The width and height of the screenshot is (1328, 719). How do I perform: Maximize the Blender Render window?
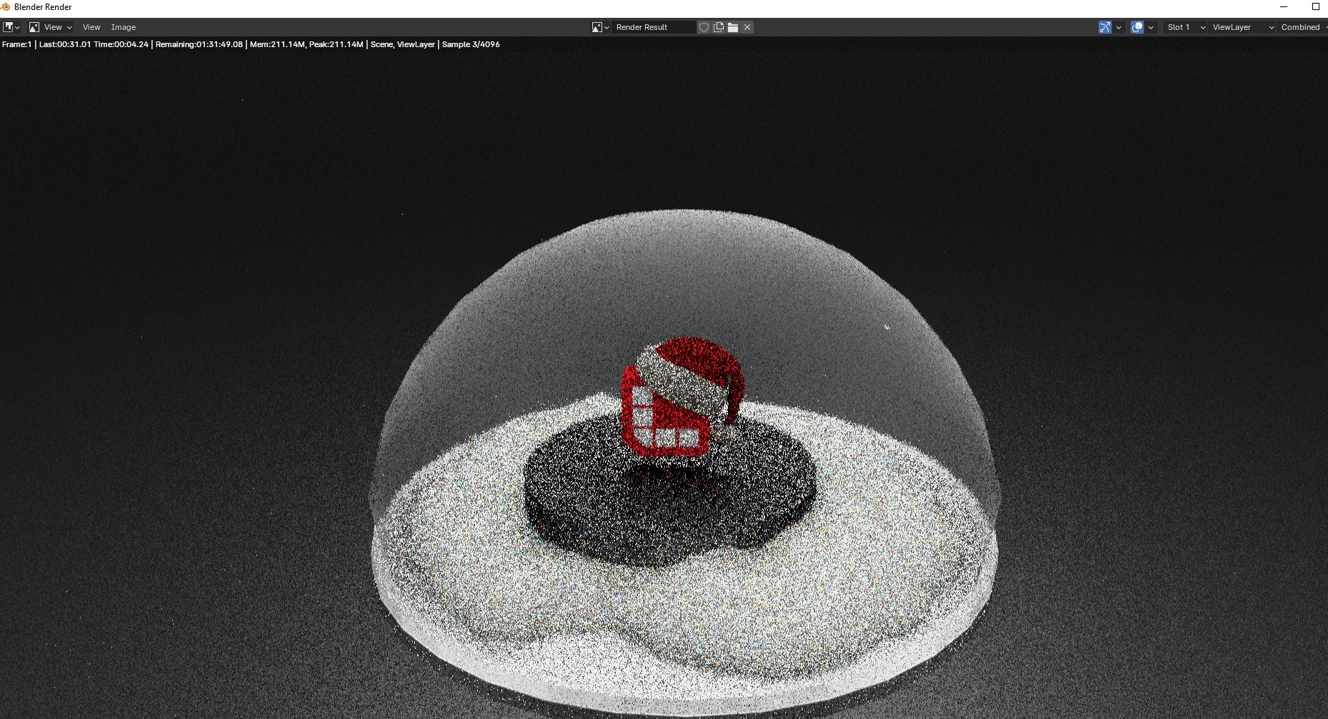point(1316,7)
